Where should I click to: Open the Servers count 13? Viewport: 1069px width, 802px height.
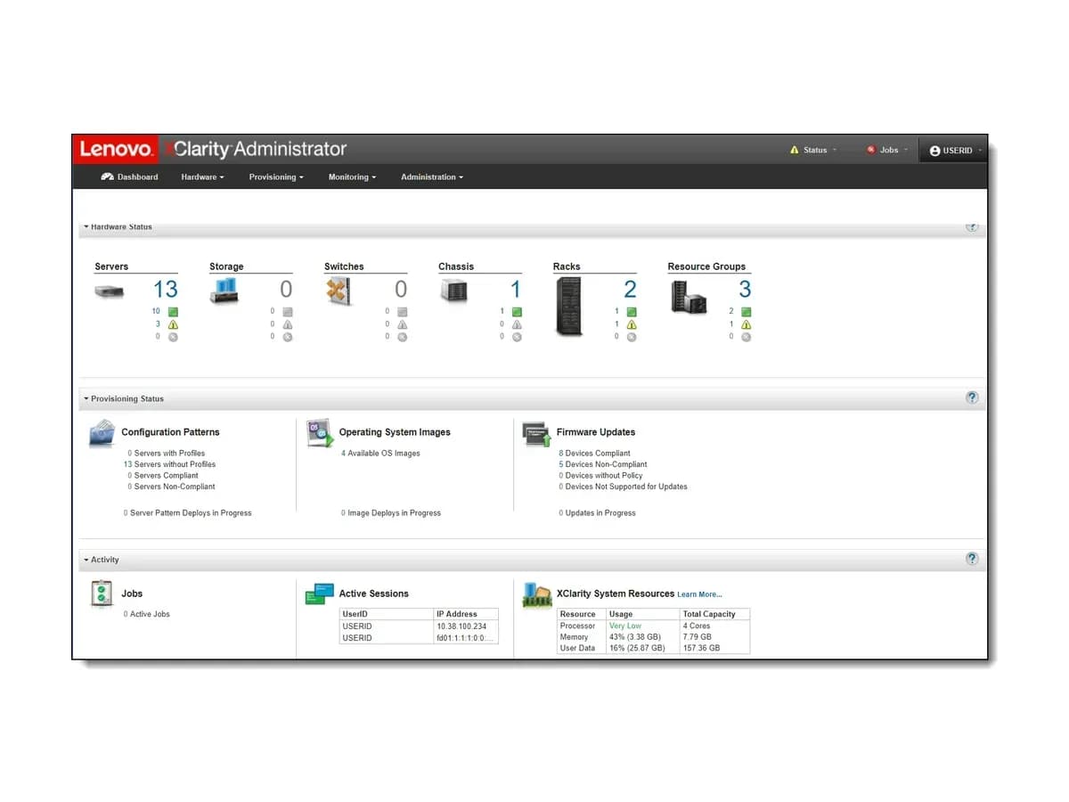(x=166, y=289)
